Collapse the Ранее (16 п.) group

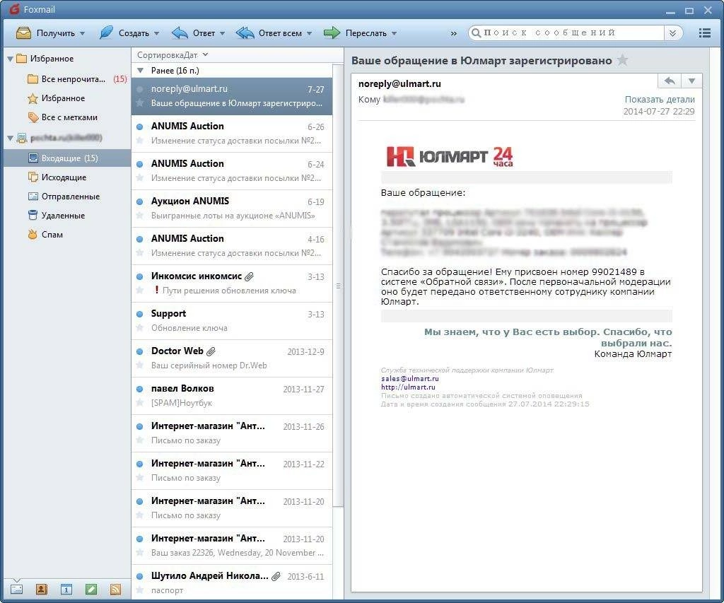141,71
